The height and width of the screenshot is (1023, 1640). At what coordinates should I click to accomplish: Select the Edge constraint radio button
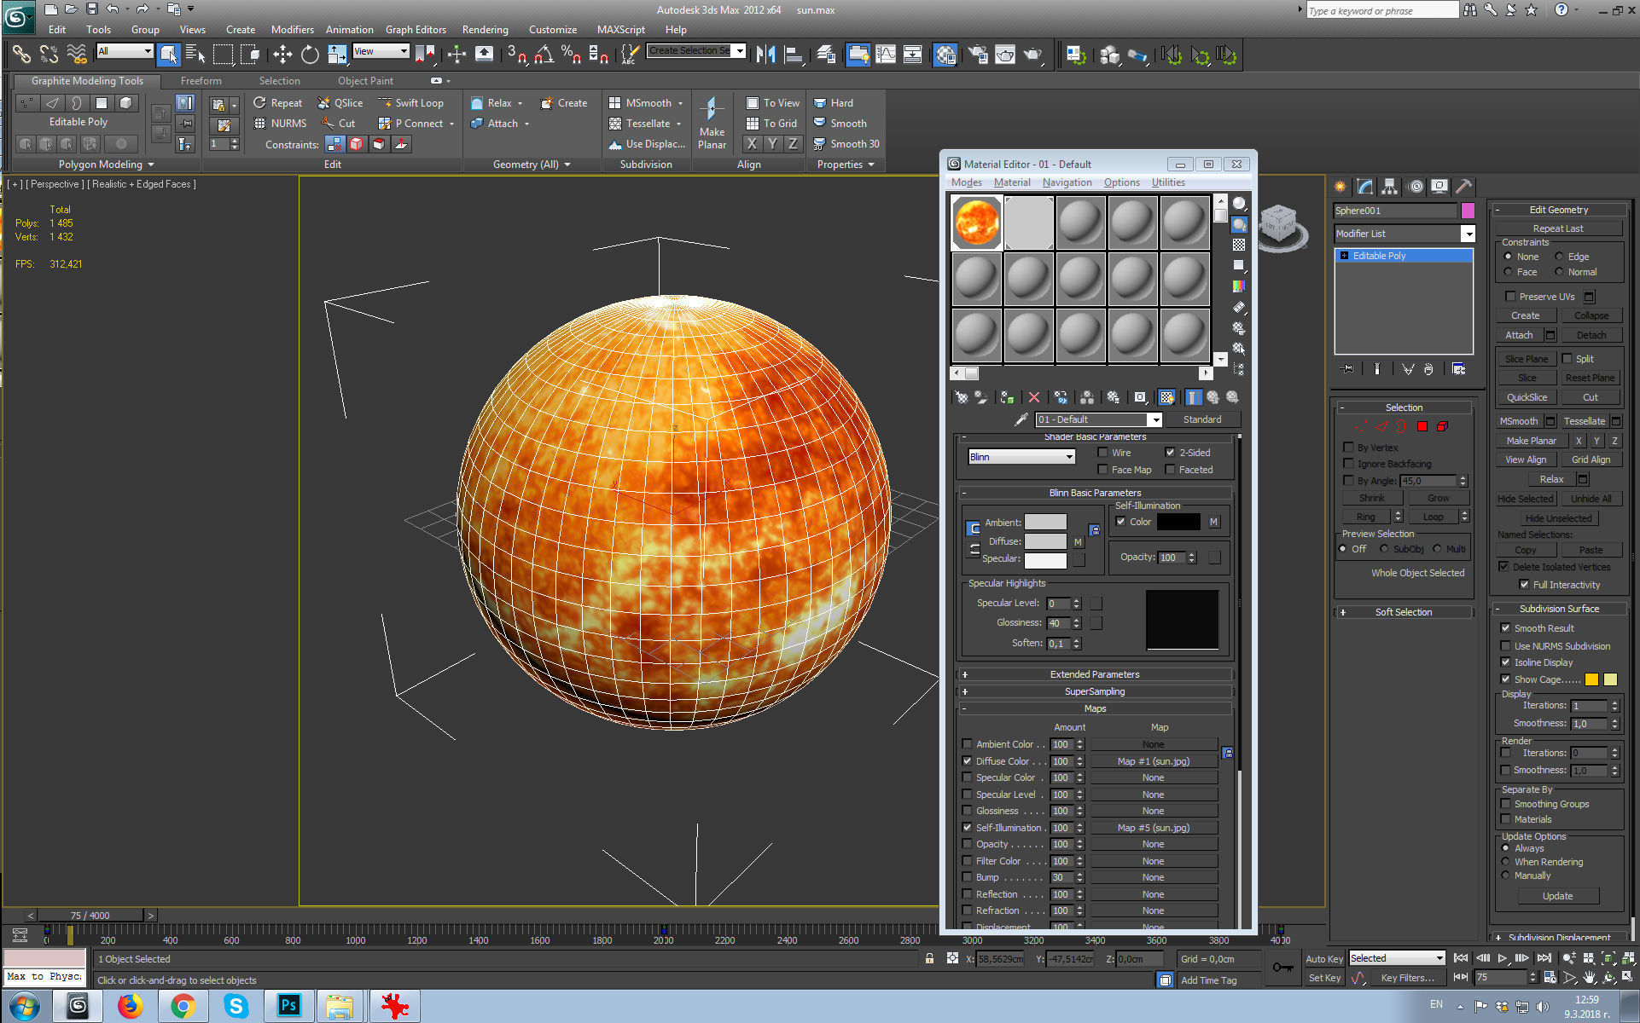coord(1559,257)
